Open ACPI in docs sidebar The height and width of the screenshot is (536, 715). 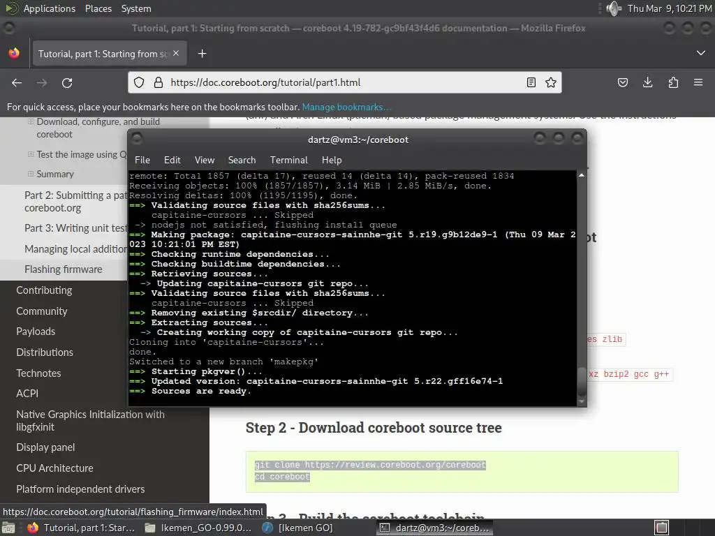[27, 394]
